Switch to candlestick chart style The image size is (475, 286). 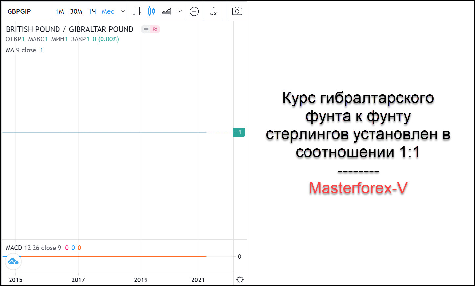(151, 11)
